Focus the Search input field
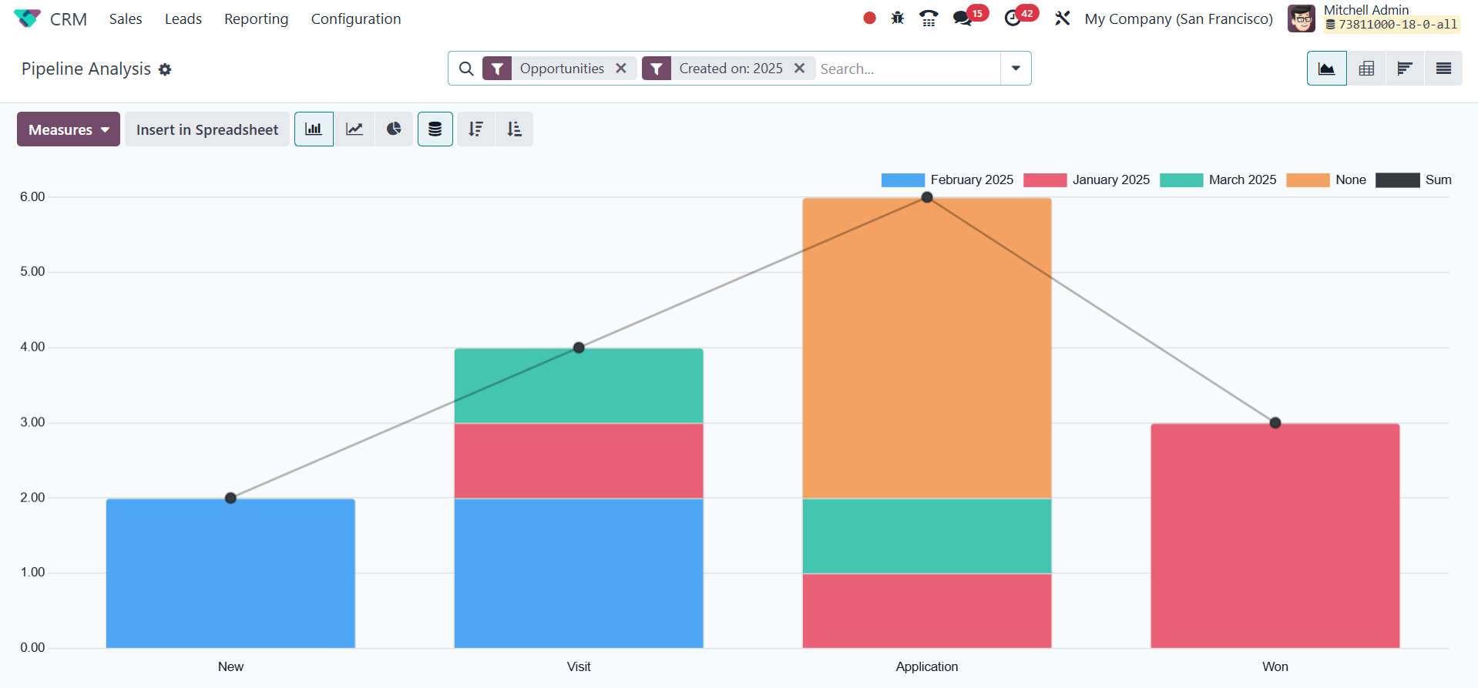 [x=906, y=69]
